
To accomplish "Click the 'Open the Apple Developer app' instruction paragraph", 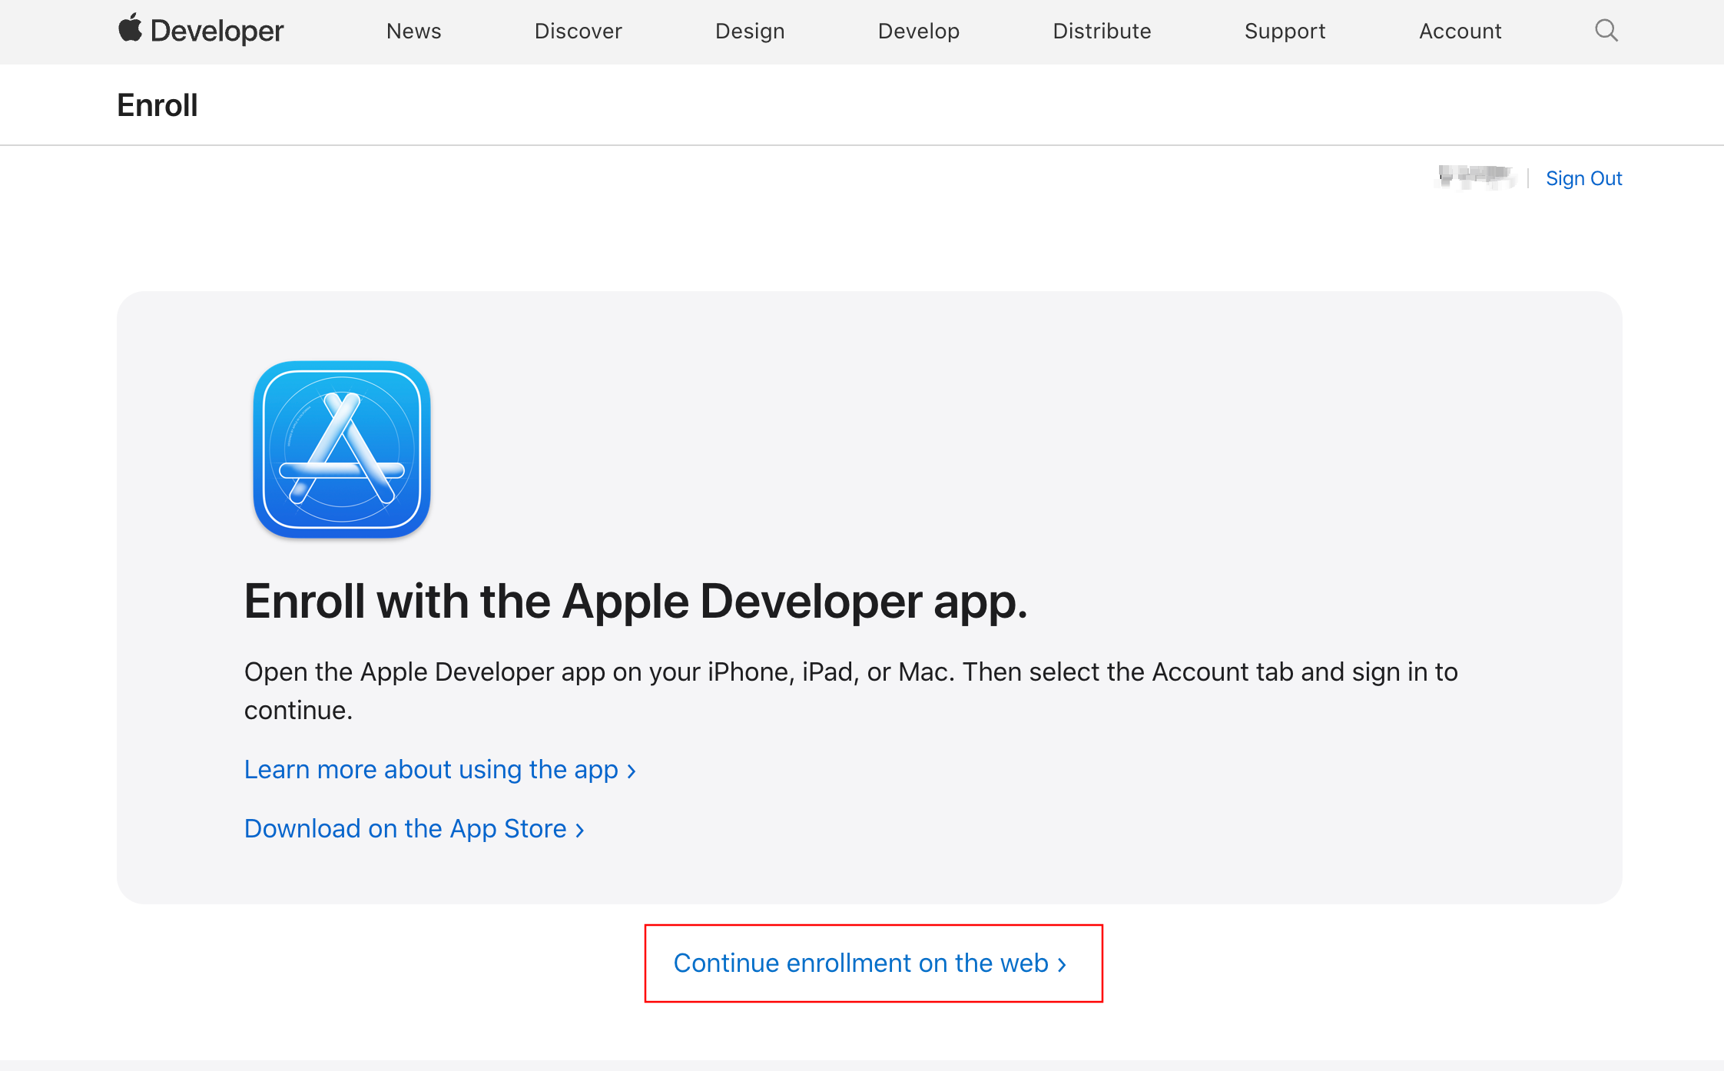I will click(851, 691).
